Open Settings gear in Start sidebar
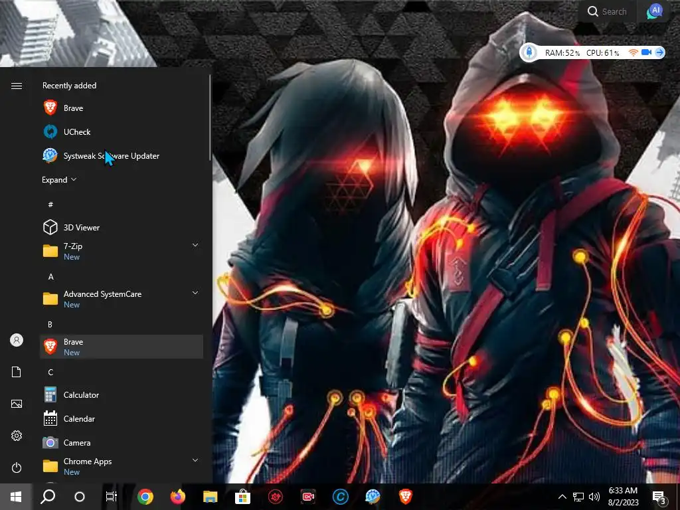 (17, 436)
